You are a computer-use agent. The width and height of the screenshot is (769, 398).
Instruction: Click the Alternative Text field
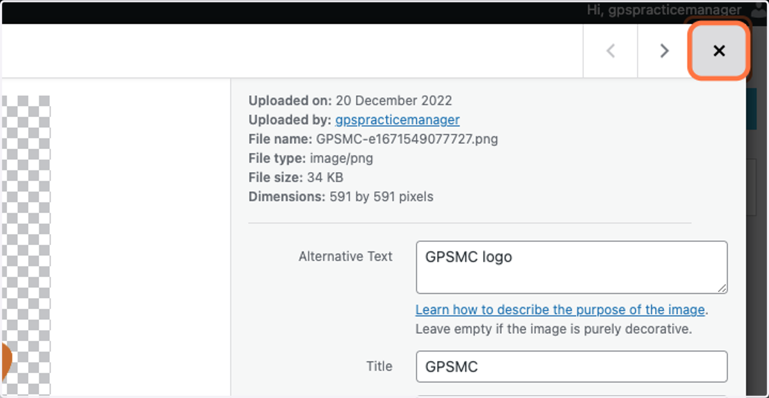click(572, 267)
